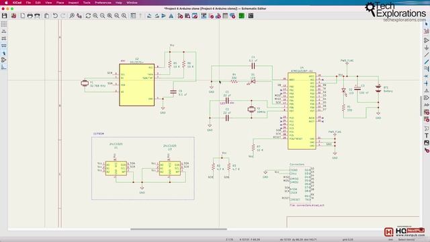This screenshot has height=242, width=430.
Task: Click the Zoom to Selection icon
Action: coord(124,15)
